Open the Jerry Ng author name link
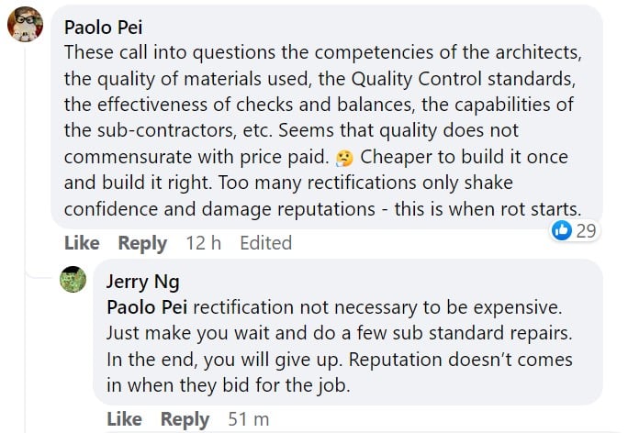628x433 pixels. [142, 282]
